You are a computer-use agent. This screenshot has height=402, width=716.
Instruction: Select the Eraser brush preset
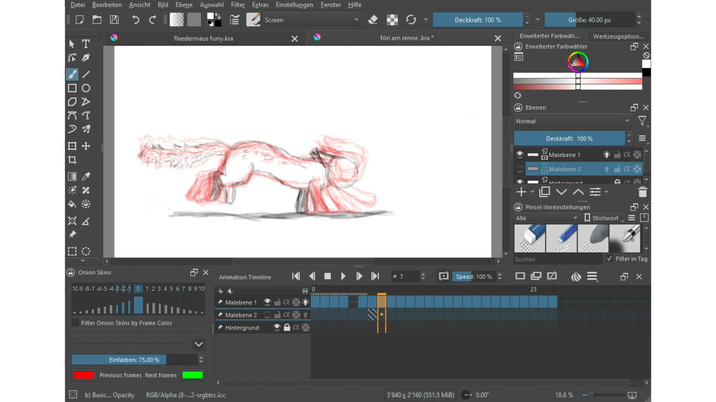coord(530,238)
